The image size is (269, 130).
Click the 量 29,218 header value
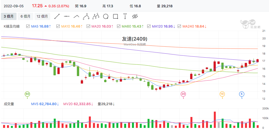tap(165, 6)
